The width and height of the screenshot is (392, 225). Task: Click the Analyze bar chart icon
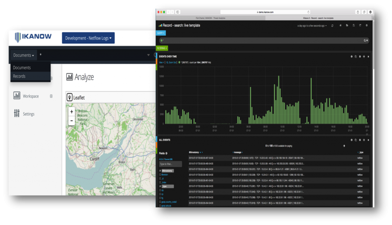(69, 77)
